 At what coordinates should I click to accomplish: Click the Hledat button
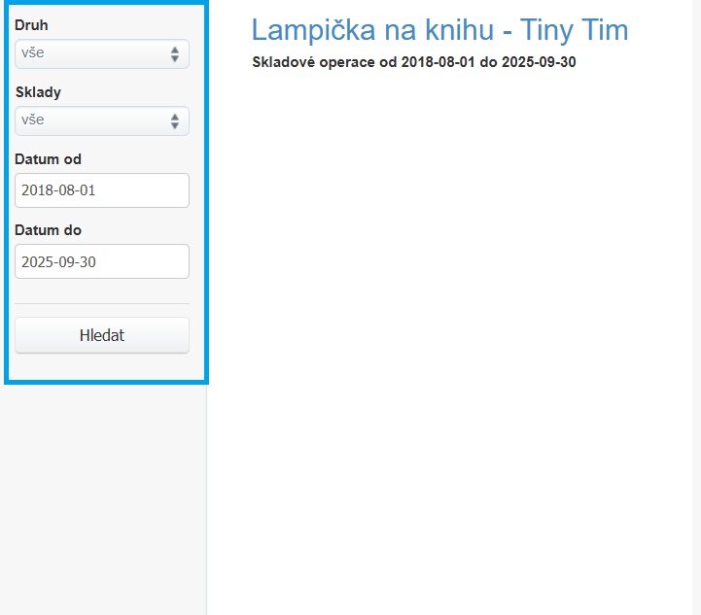point(102,335)
